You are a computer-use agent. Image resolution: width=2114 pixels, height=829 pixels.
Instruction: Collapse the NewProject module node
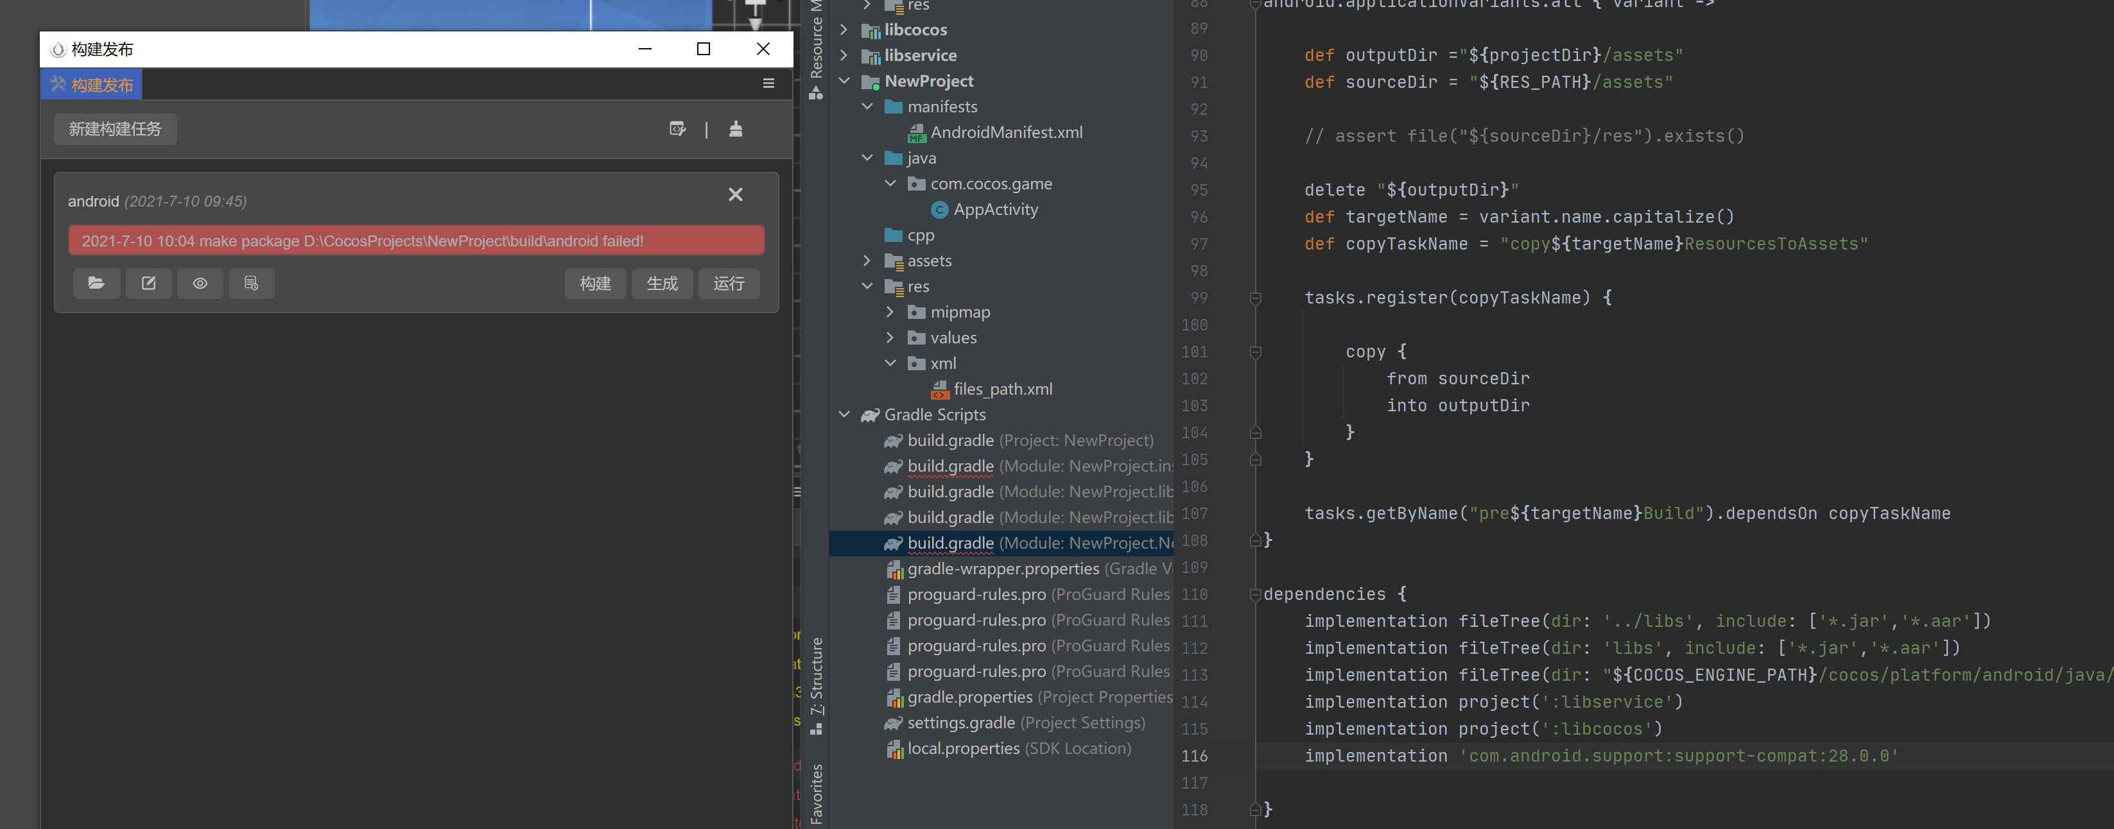click(x=844, y=80)
